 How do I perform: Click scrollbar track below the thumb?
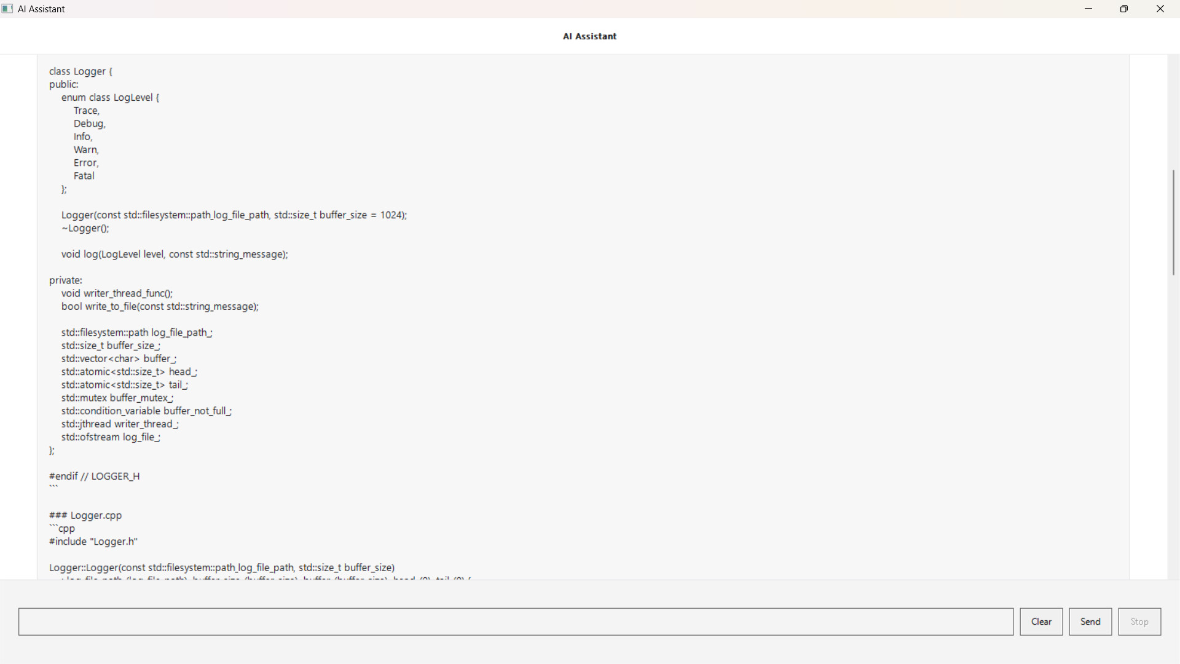tap(1173, 430)
